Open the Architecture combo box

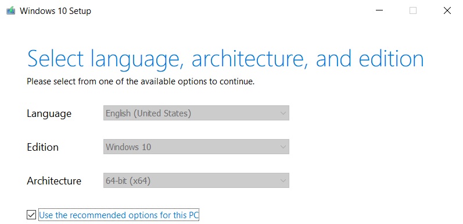pyautogui.click(x=196, y=180)
